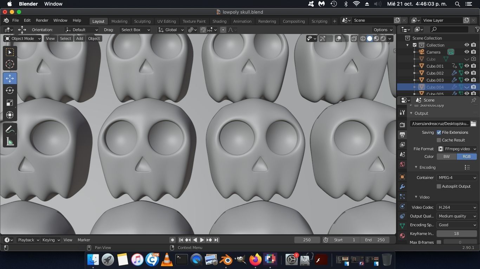Click the Options button
Screen dimensions: 480x269
click(x=383, y=30)
